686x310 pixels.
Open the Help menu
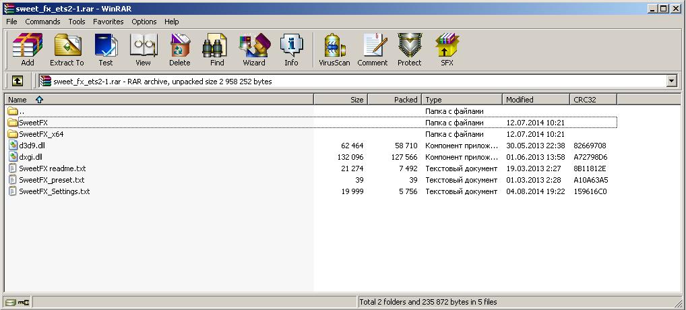tap(171, 22)
